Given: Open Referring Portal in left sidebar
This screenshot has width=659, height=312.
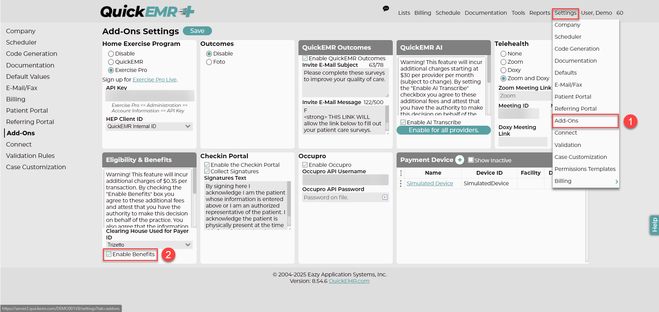Looking at the screenshot, I should [30, 122].
